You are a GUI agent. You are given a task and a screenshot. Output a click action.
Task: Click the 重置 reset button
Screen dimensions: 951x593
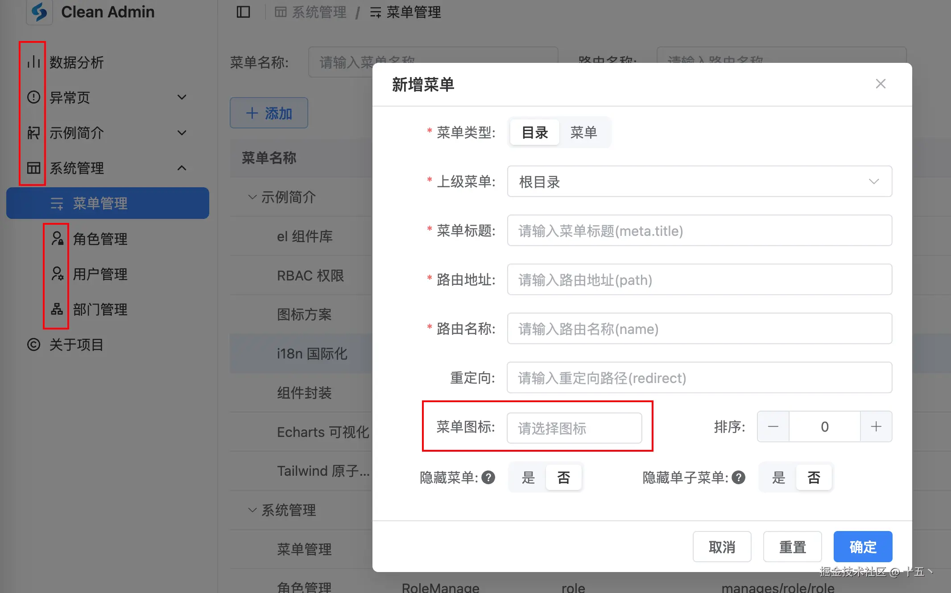click(x=792, y=547)
